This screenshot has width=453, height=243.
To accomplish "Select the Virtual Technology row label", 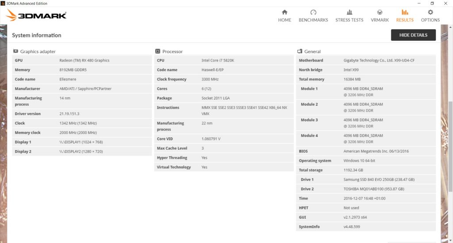I will pos(173,167).
